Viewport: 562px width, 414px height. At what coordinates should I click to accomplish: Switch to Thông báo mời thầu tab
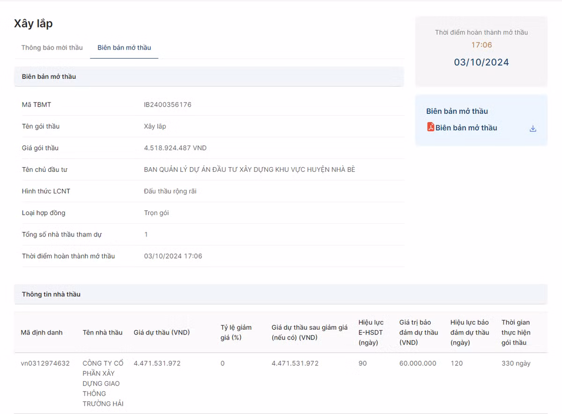52,47
